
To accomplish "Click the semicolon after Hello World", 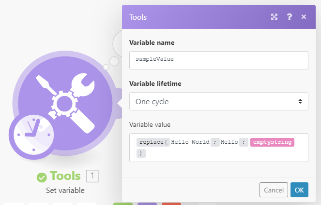I will [215, 142].
